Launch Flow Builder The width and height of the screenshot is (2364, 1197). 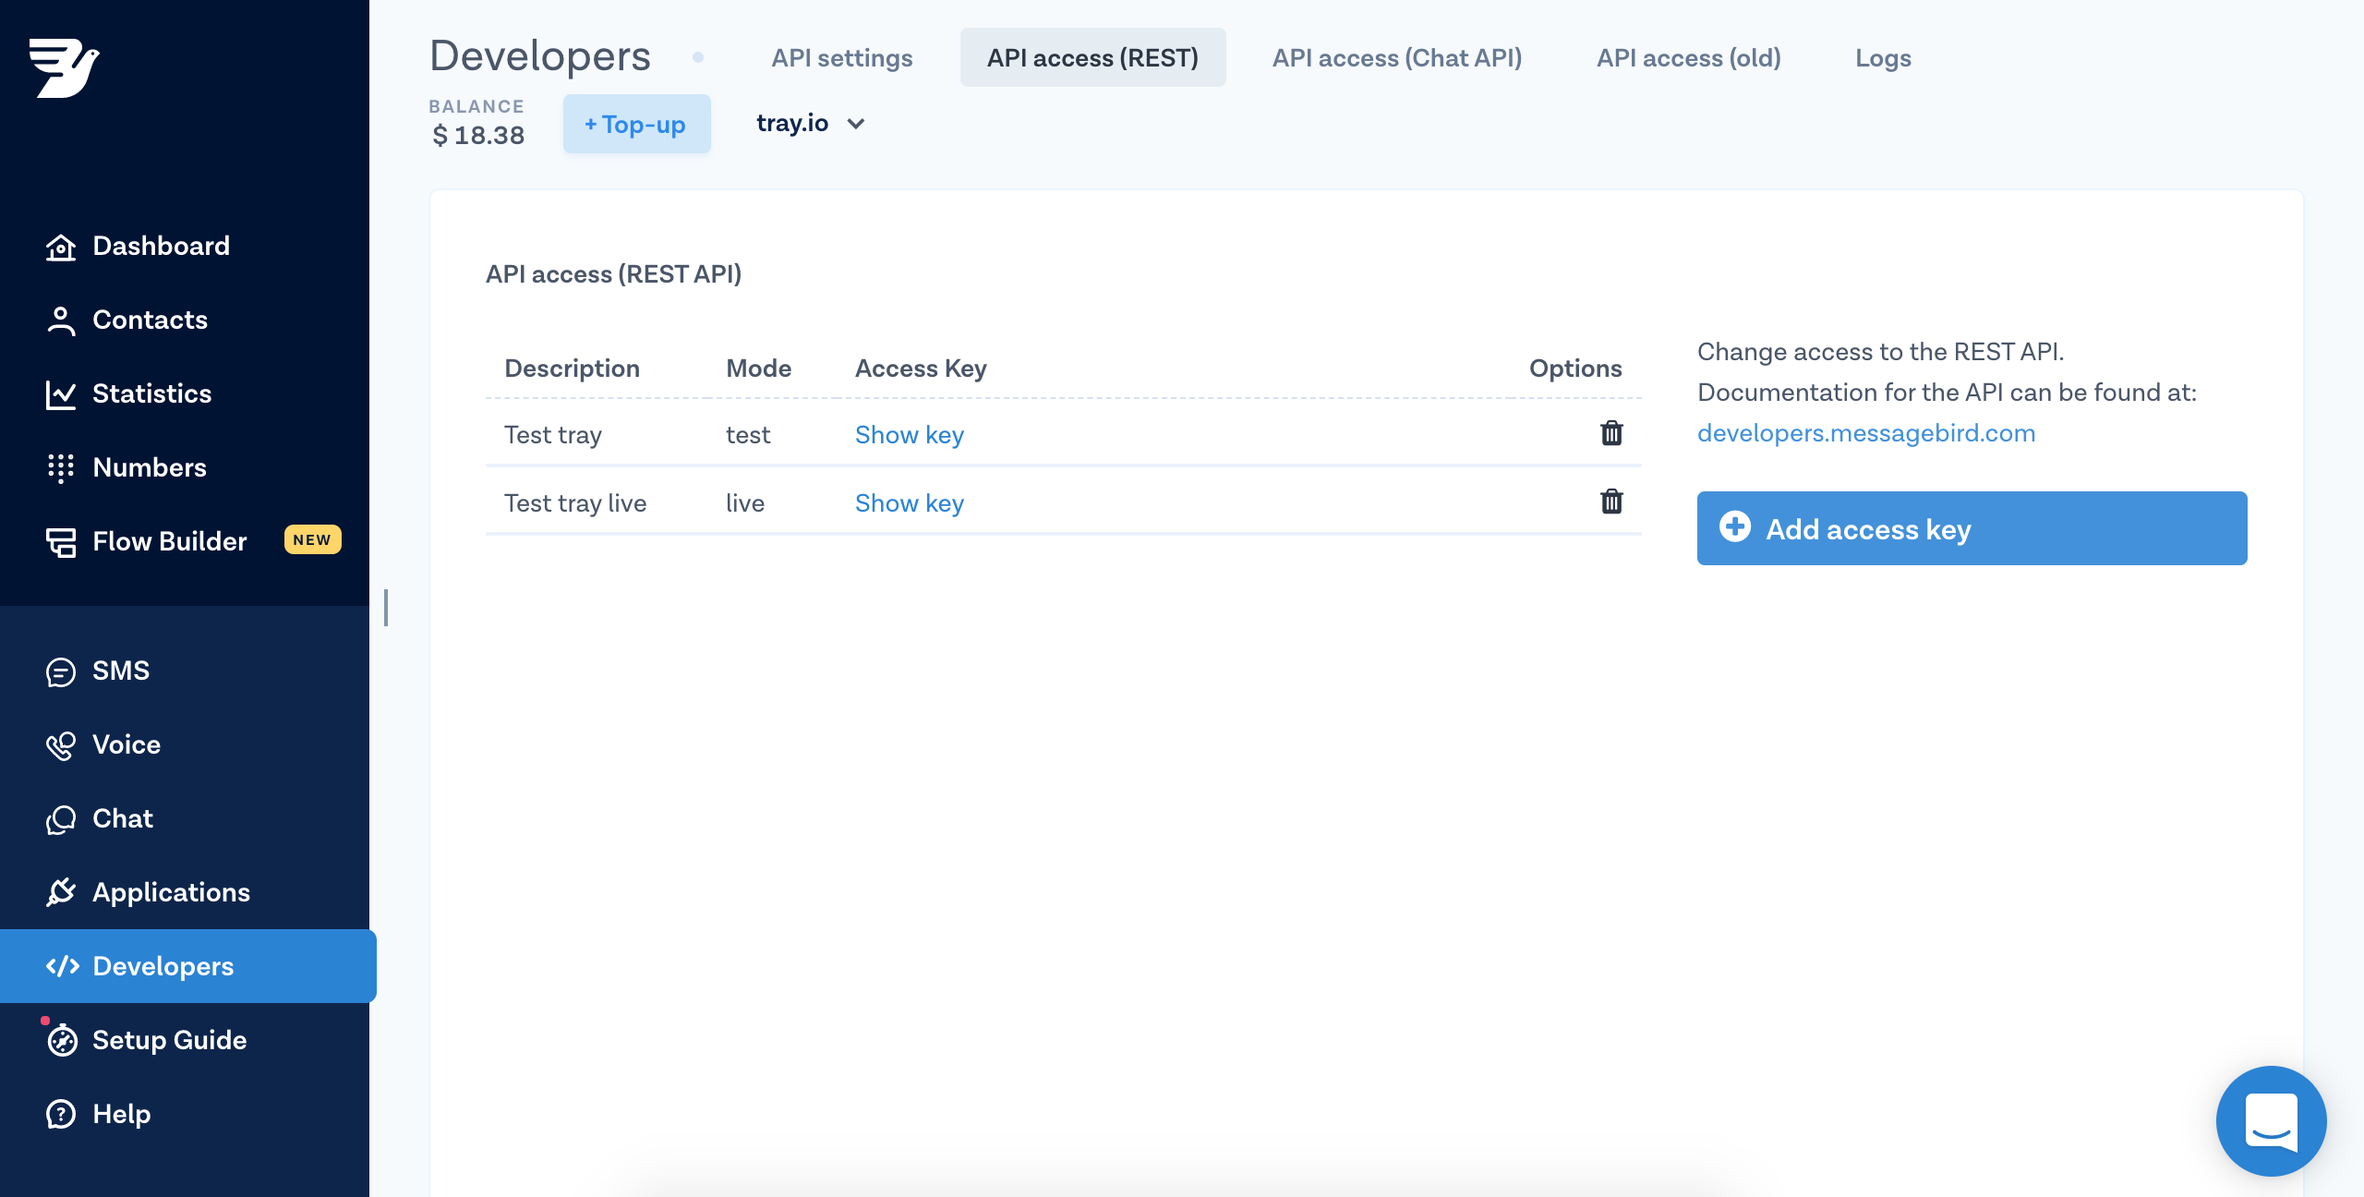point(169,541)
